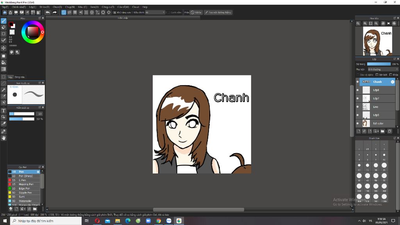Open the Tệp (File) menu

[x=5, y=7]
